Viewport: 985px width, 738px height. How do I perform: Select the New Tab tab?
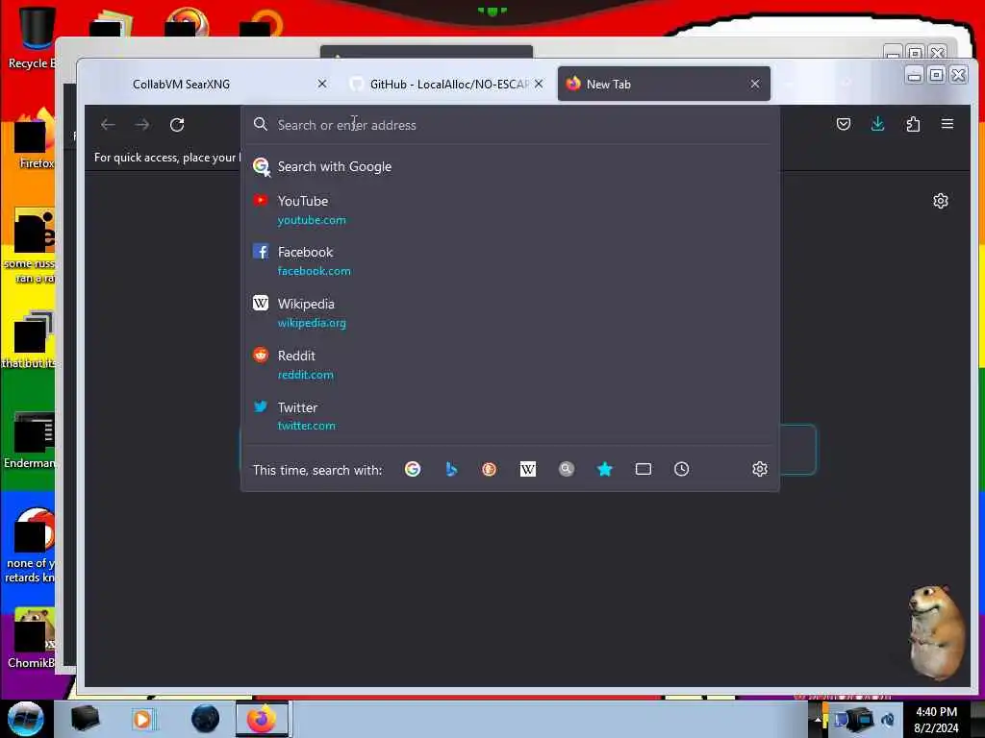(x=664, y=85)
